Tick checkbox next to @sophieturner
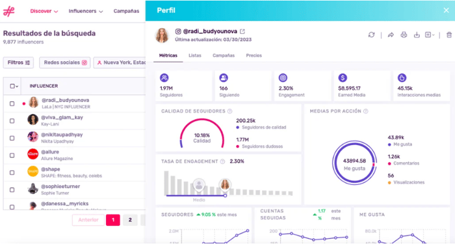The image size is (455, 244). [12, 190]
